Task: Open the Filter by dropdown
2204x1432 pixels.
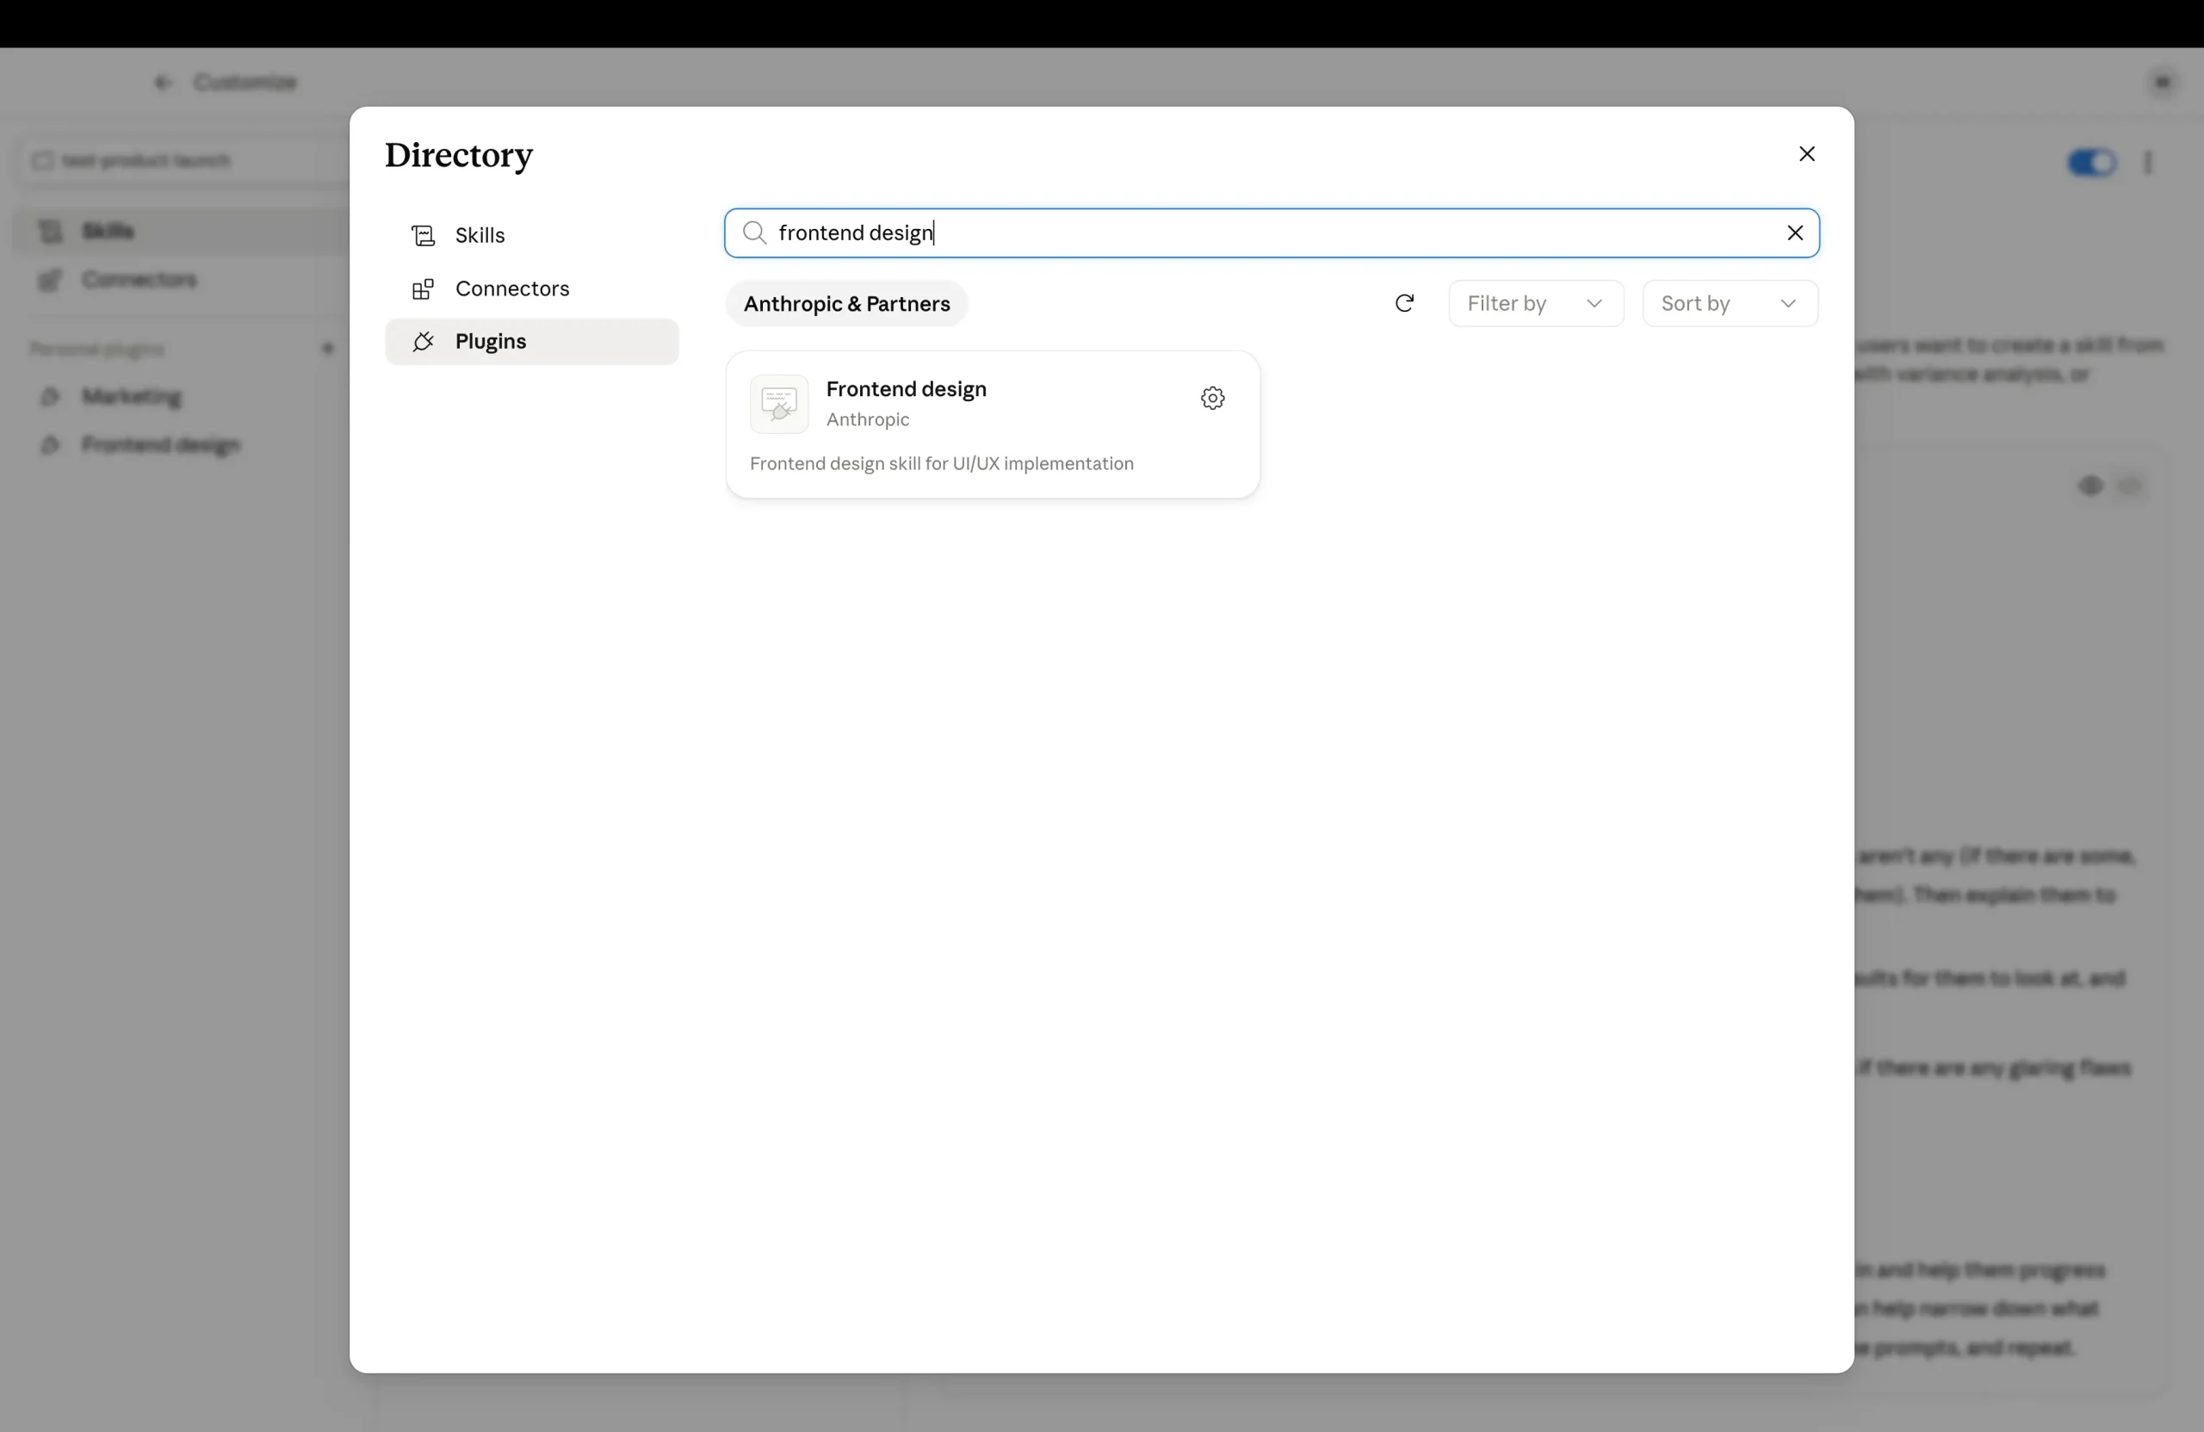Action: click(x=1535, y=303)
